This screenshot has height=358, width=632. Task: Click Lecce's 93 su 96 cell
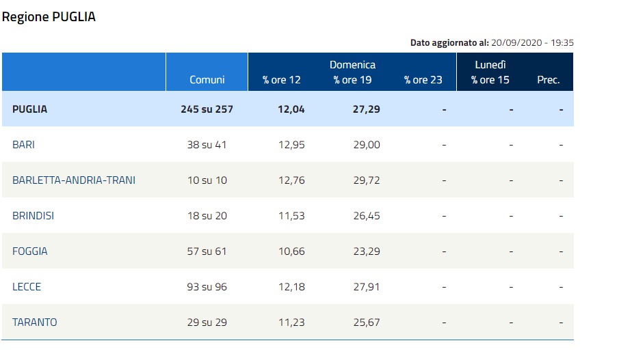(x=207, y=287)
